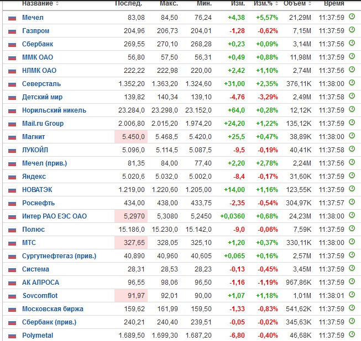Click the clock icon in the НЛМК ОАО row

(x=352, y=70)
